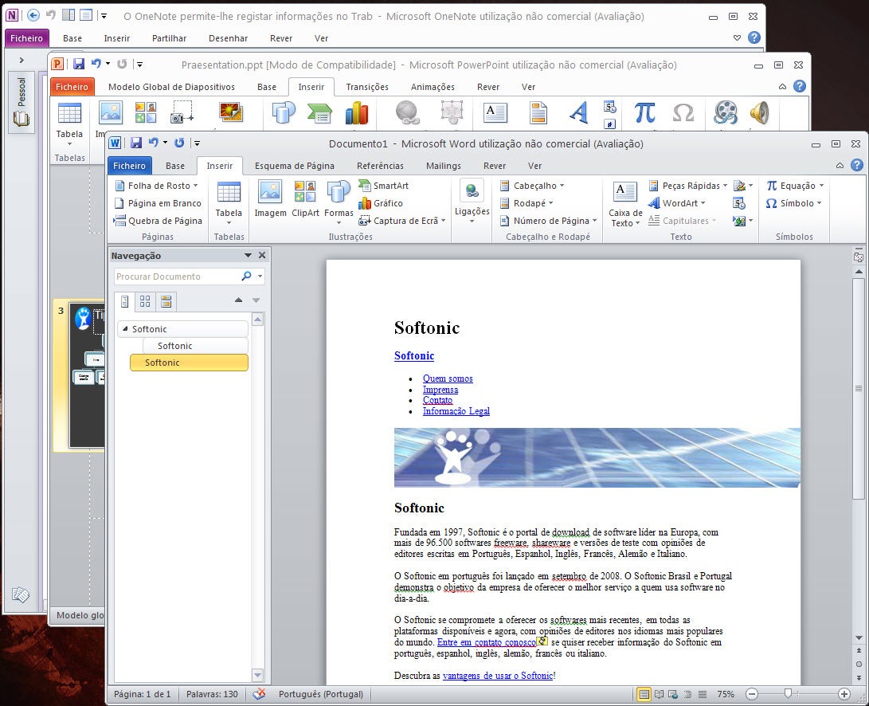
Task: Follow the Quem somos link in the document
Action: 448,378
